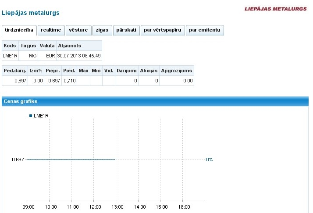
Task: Select the Tirgus column header
Action: pyautogui.click(x=28, y=46)
